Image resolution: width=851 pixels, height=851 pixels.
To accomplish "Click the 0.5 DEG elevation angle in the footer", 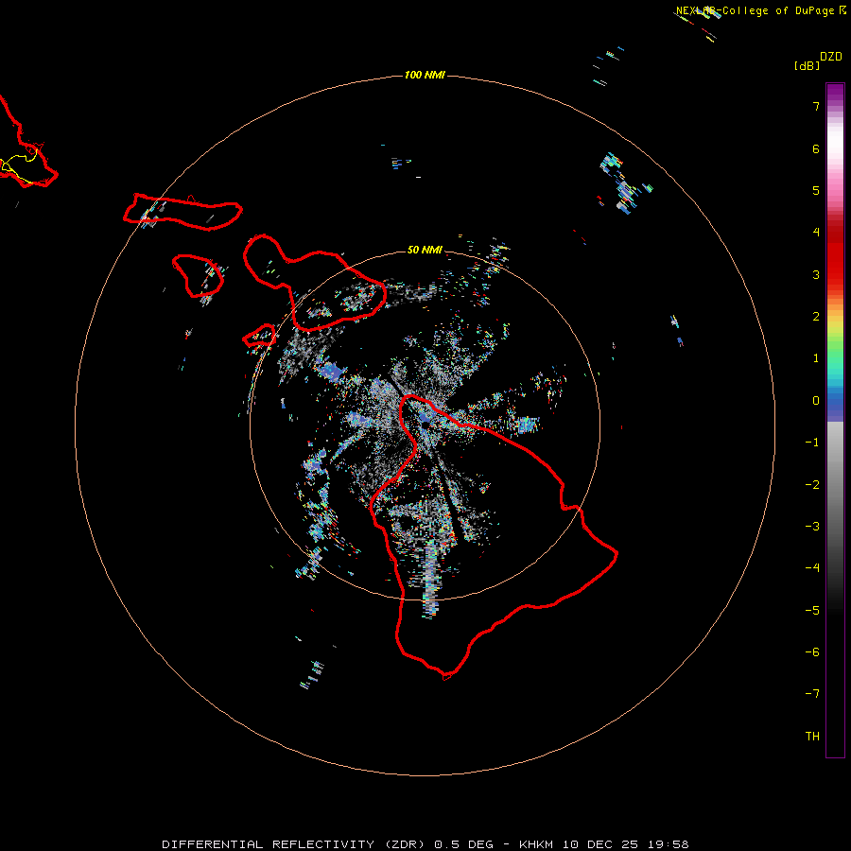I will point(464,844).
